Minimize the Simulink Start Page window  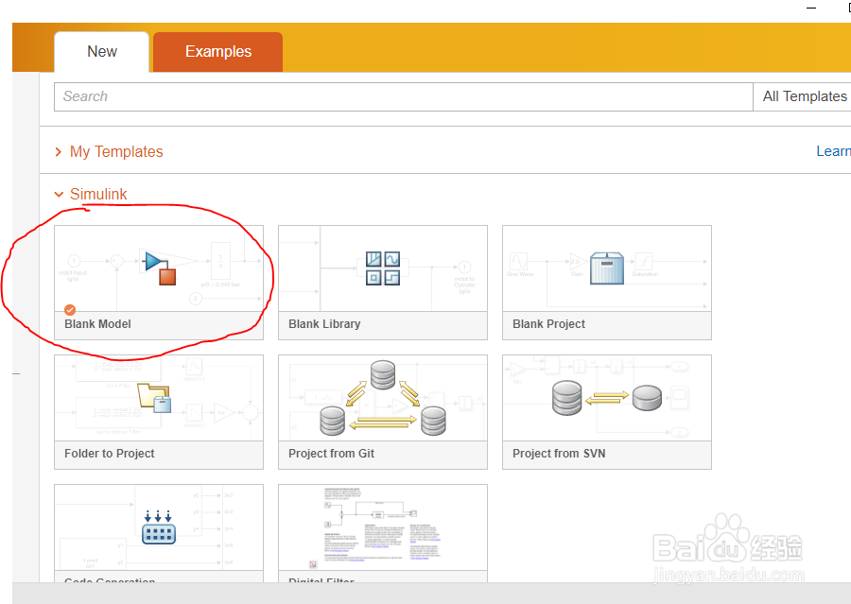(x=811, y=9)
